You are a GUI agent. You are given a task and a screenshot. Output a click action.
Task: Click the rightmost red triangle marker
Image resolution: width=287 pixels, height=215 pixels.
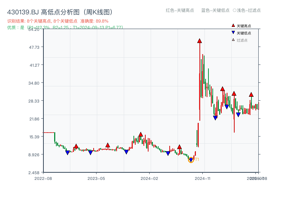point(251,95)
